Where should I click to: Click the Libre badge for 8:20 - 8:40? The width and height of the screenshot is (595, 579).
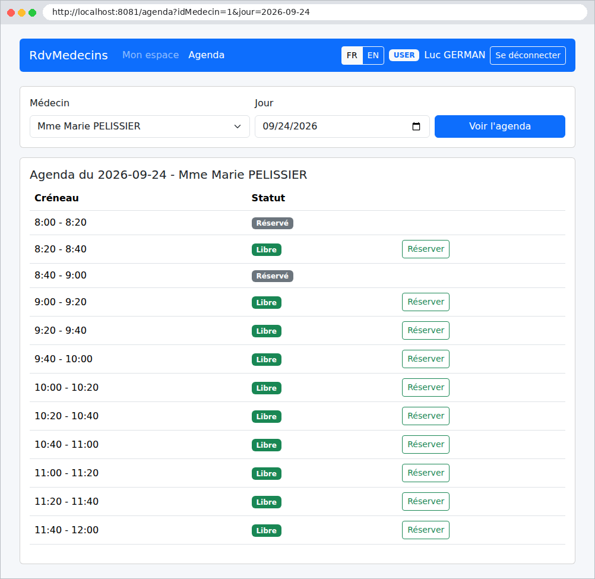tap(267, 249)
